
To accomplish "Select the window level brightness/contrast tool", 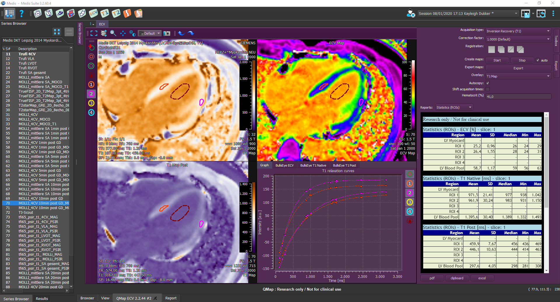I will click(132, 33).
